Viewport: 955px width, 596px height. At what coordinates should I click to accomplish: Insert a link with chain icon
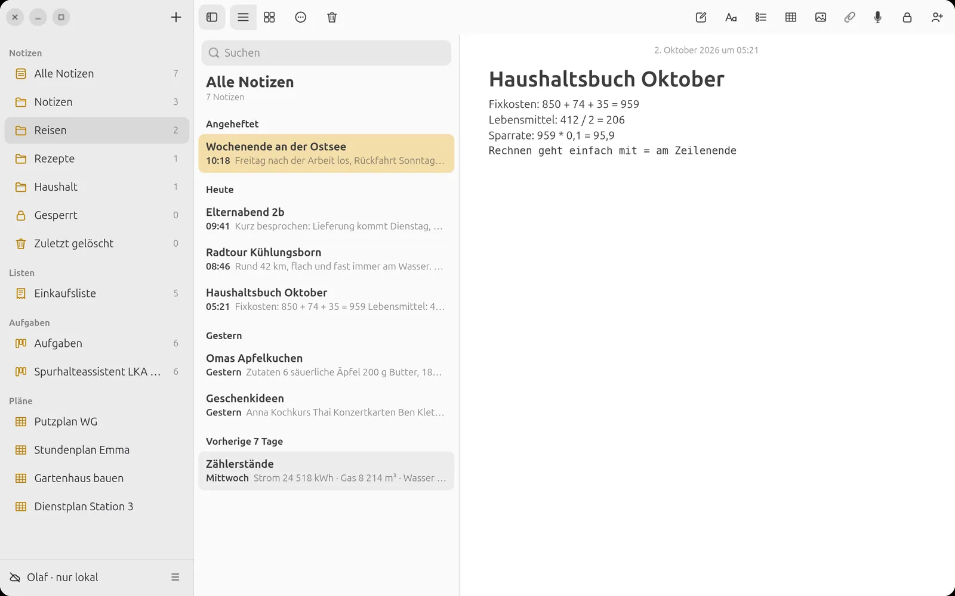(849, 17)
